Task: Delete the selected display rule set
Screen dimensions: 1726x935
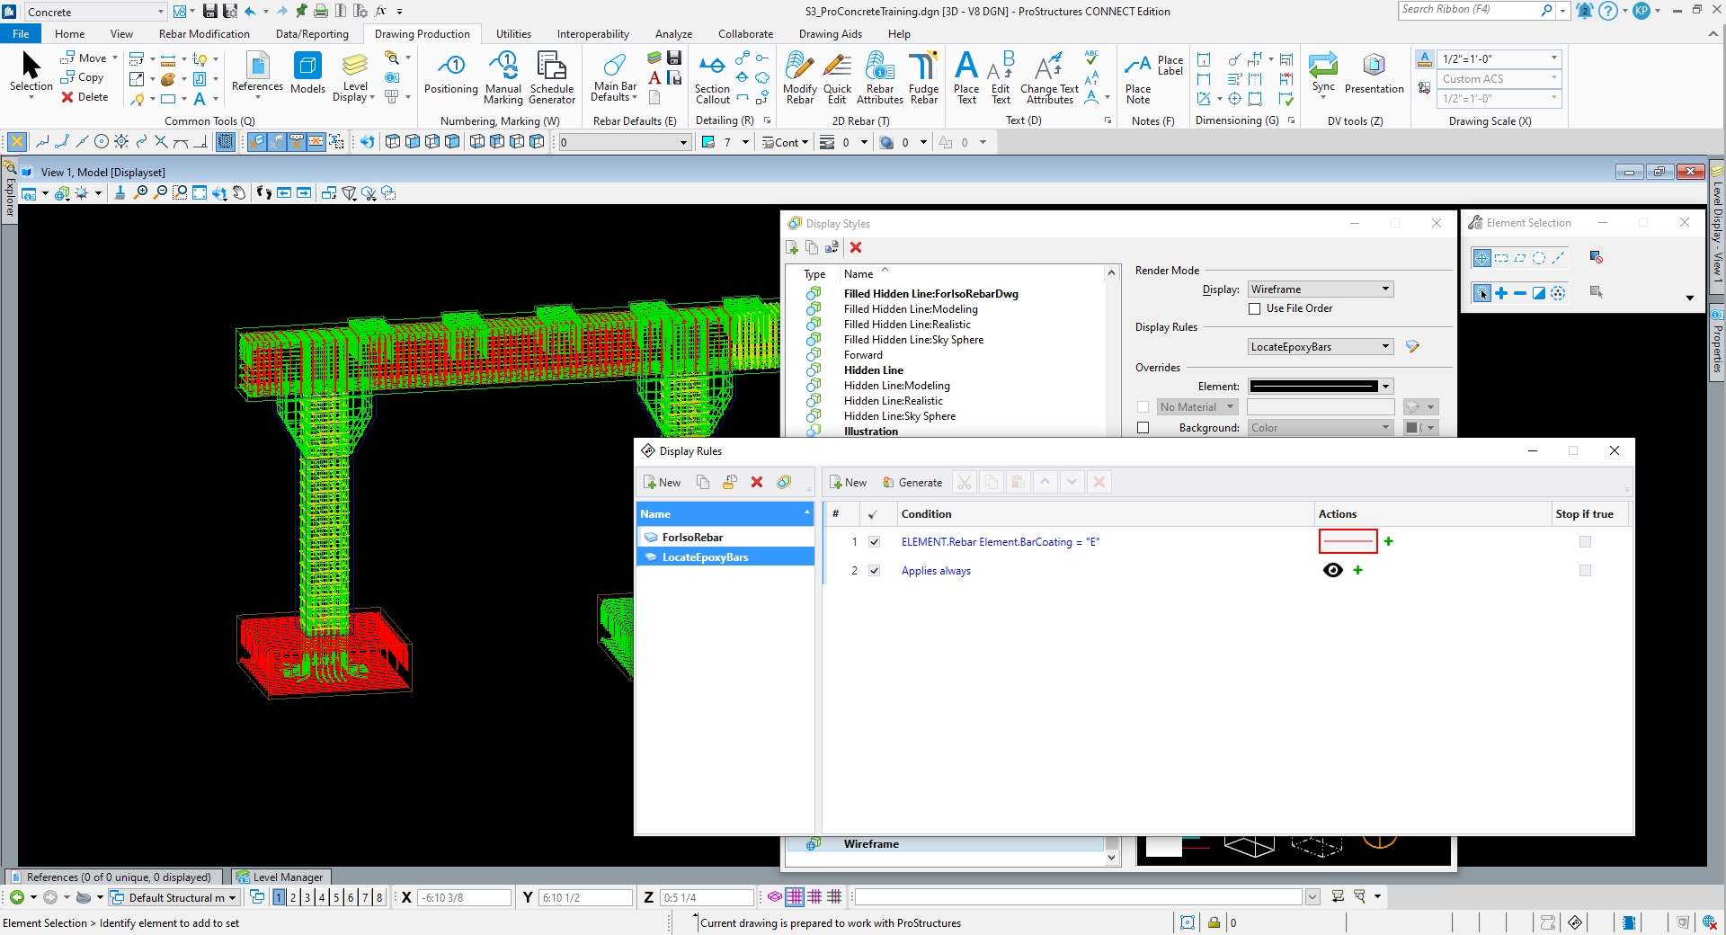Action: [757, 483]
